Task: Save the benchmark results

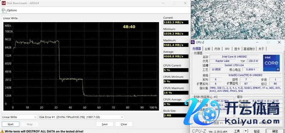Action: coord(104,124)
